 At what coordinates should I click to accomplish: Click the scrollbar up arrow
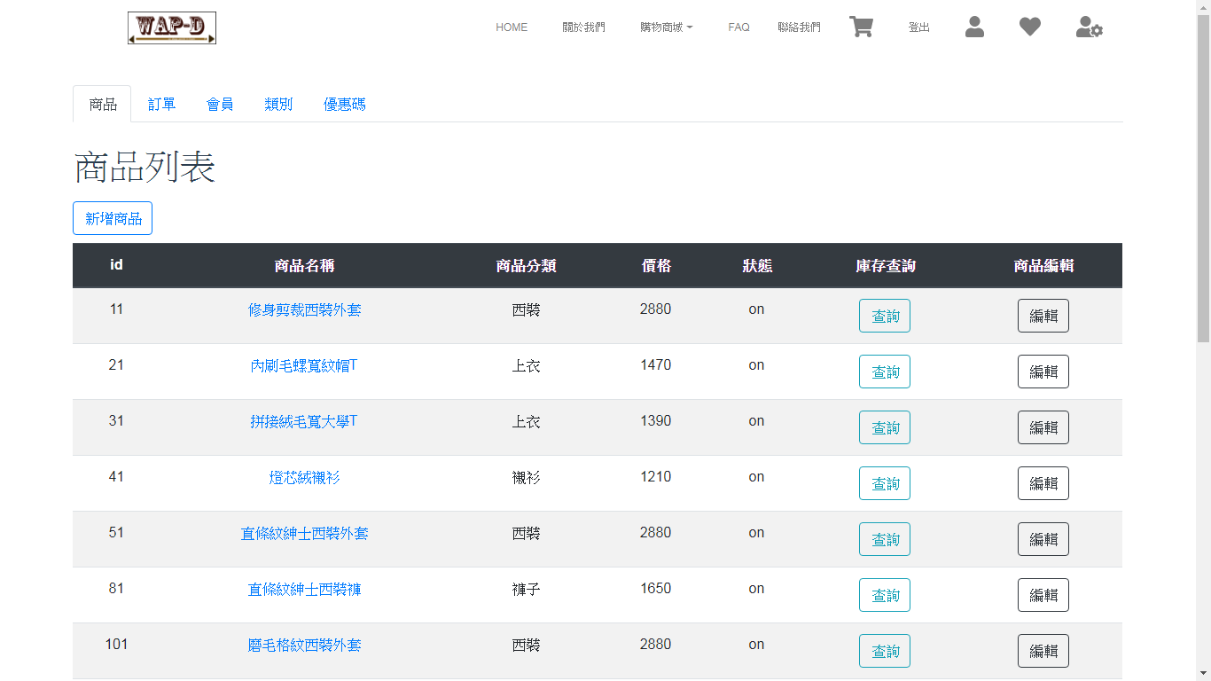pos(1203,7)
